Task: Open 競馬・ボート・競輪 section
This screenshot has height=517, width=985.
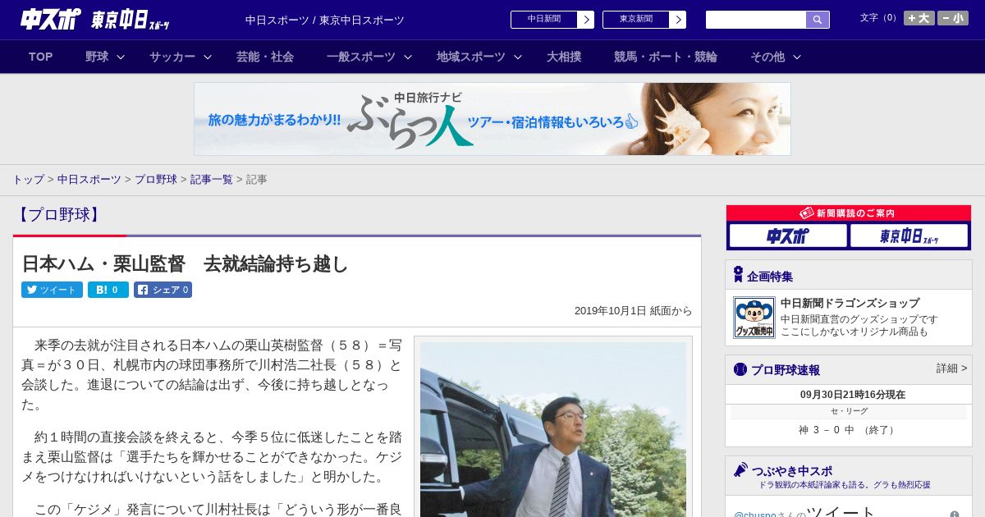Action: tap(666, 57)
